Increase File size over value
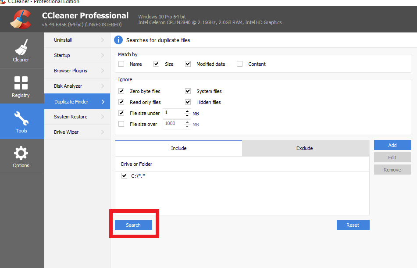Screen dimensions: 417x268 pos(187,122)
